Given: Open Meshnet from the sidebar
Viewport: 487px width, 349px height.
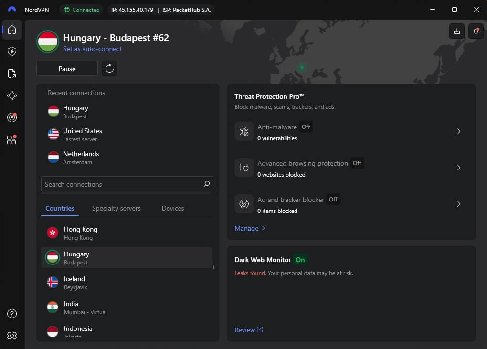Looking at the screenshot, I should [11, 95].
